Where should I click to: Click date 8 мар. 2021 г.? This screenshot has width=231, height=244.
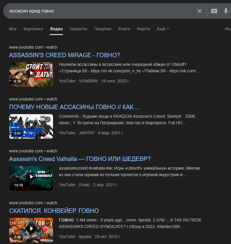click(x=111, y=133)
